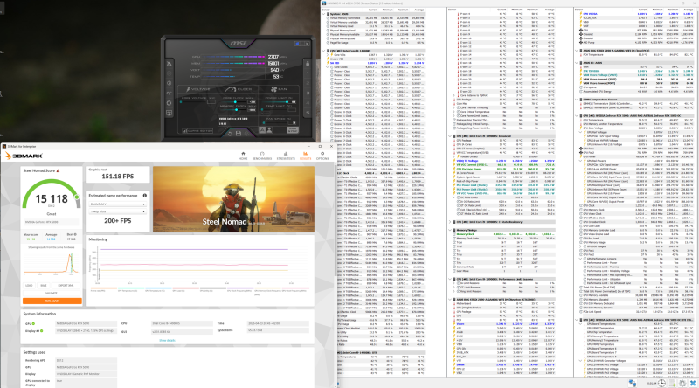Click the Save button in 3DMark
The width and height of the screenshot is (699, 388).
(x=43, y=286)
